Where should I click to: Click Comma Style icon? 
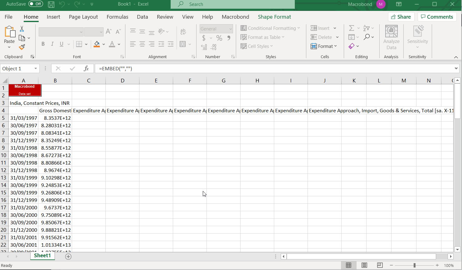coord(229,38)
